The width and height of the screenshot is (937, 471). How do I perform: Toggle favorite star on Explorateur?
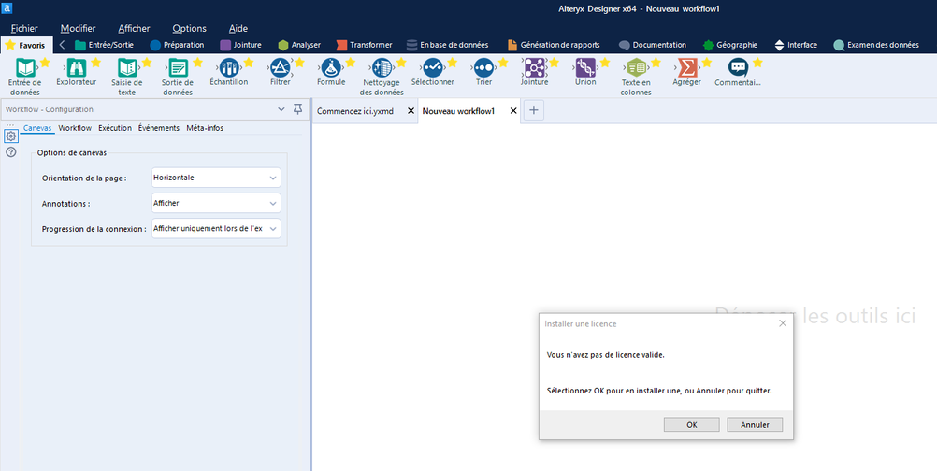95,62
